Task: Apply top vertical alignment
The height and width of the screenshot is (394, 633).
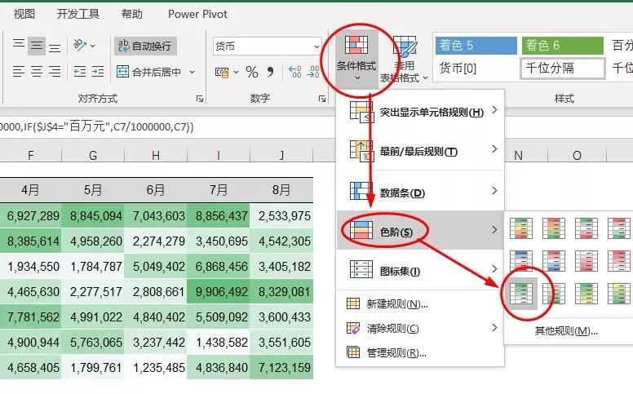Action: [x=19, y=45]
